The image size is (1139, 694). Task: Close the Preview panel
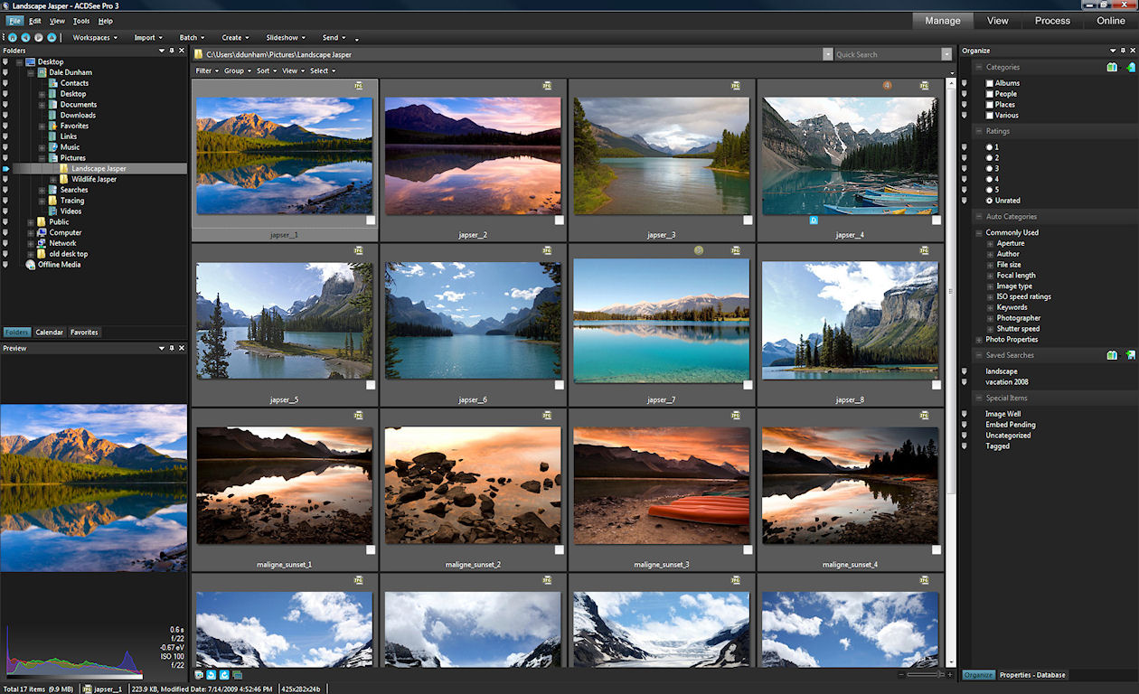coord(182,348)
